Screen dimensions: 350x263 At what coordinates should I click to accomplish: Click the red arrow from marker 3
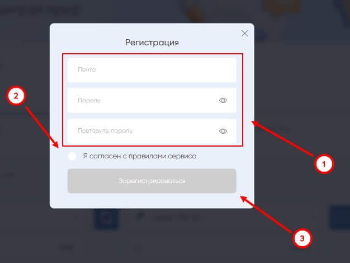pos(266,214)
